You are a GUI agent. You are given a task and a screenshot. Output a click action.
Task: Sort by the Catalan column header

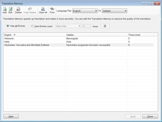tap(97, 35)
